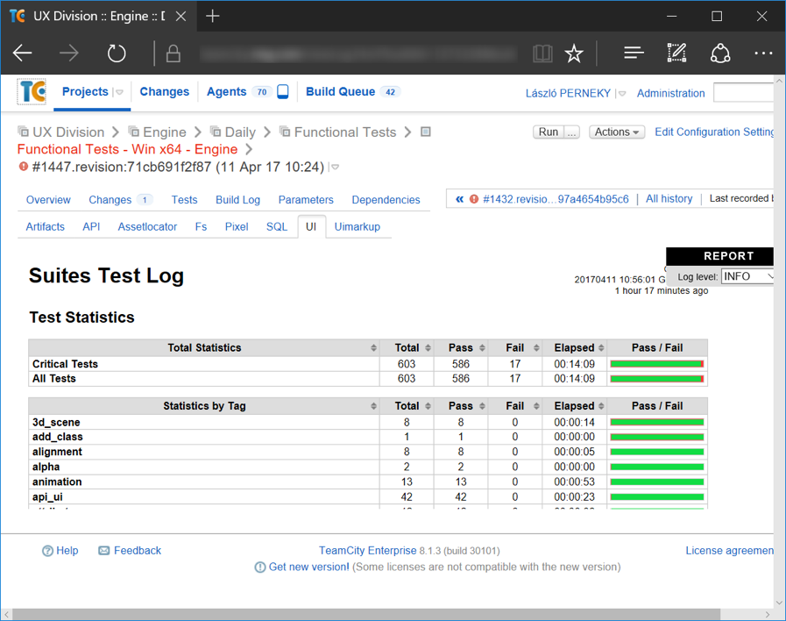Open the Projects tab
This screenshot has height=621, width=786.
coord(85,92)
